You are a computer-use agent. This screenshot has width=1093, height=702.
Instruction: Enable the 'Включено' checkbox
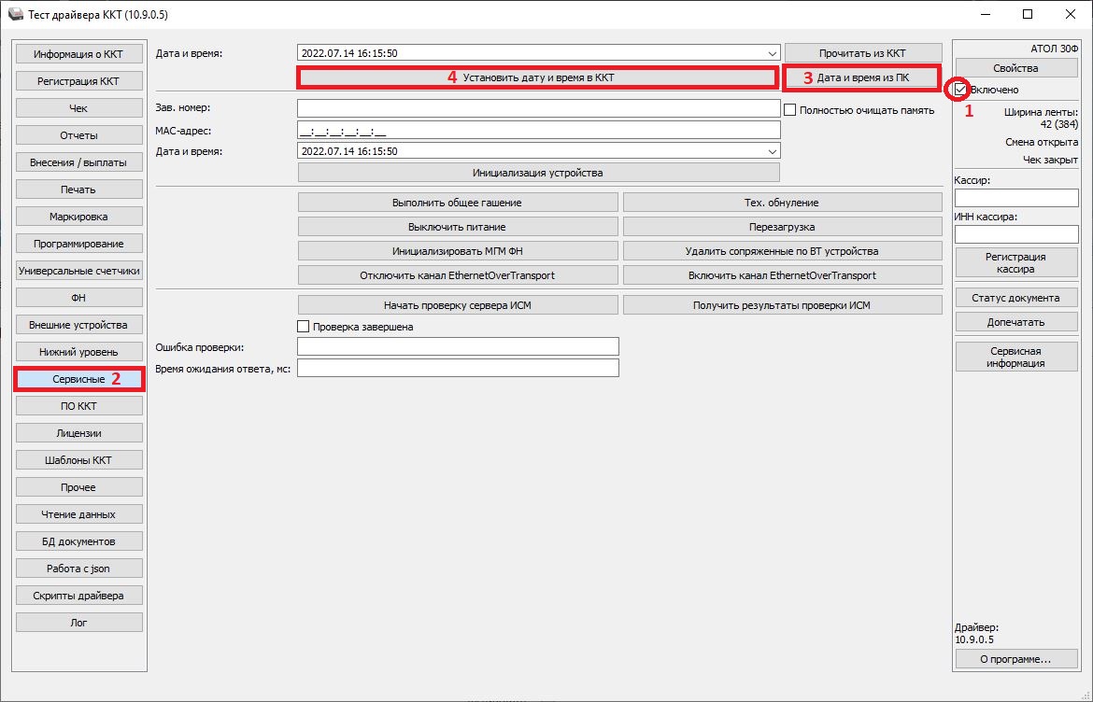tap(961, 90)
